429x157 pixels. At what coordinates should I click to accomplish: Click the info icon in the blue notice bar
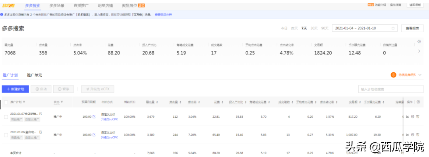pos(2,15)
